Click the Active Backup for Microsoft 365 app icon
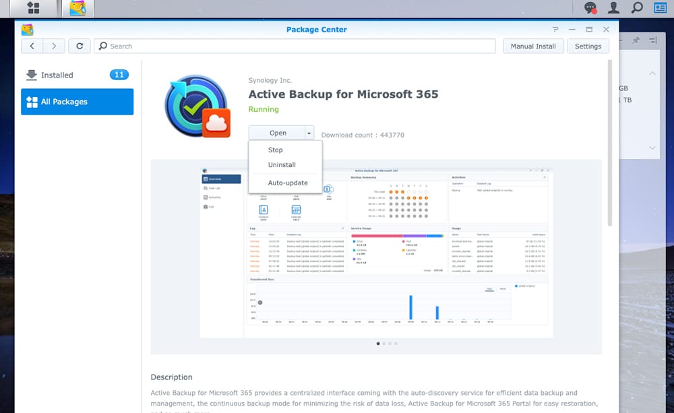 coord(197,106)
